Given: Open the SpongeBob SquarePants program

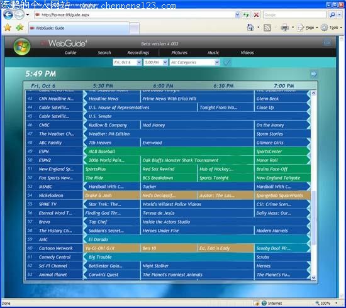Looking at the screenshot, I should (282, 195).
